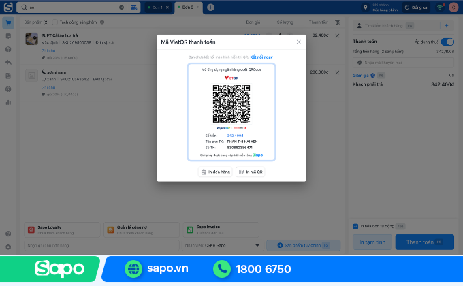This screenshot has height=286, width=463.
Task: Click the Kết nối ngay link
Action: pos(261,57)
